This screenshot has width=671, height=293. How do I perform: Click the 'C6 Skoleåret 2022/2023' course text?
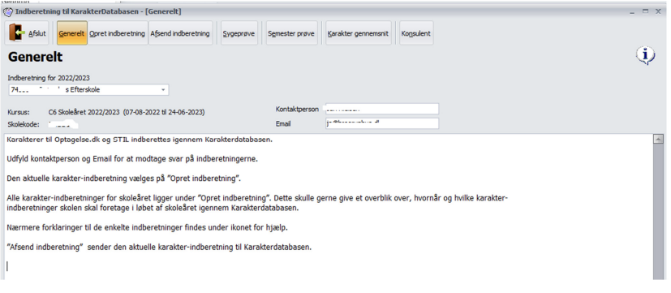(127, 113)
